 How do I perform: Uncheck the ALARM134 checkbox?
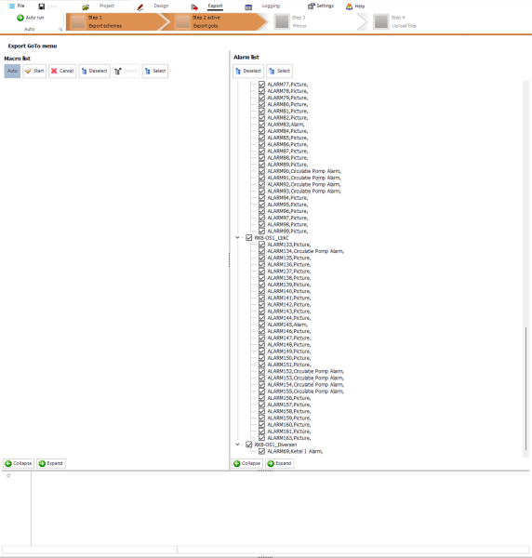(262, 251)
